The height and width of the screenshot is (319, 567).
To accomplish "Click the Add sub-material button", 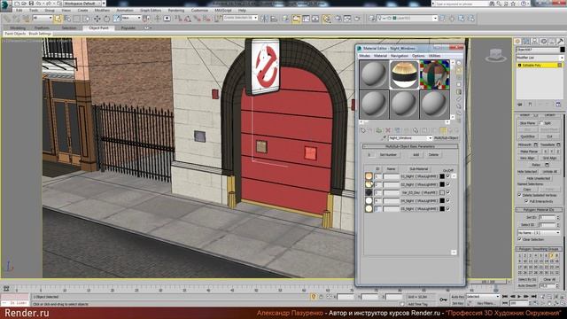I will coord(416,155).
